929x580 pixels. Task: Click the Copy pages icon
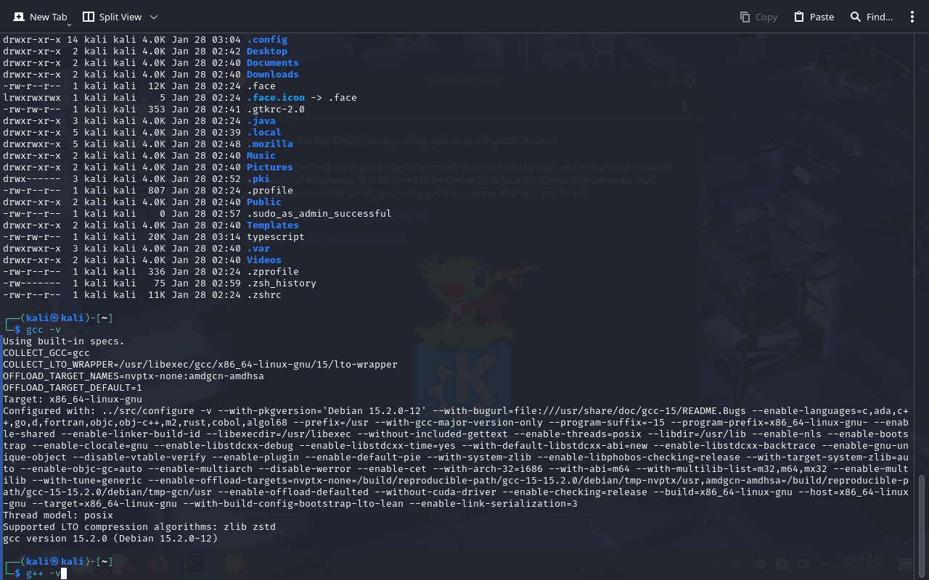click(745, 17)
